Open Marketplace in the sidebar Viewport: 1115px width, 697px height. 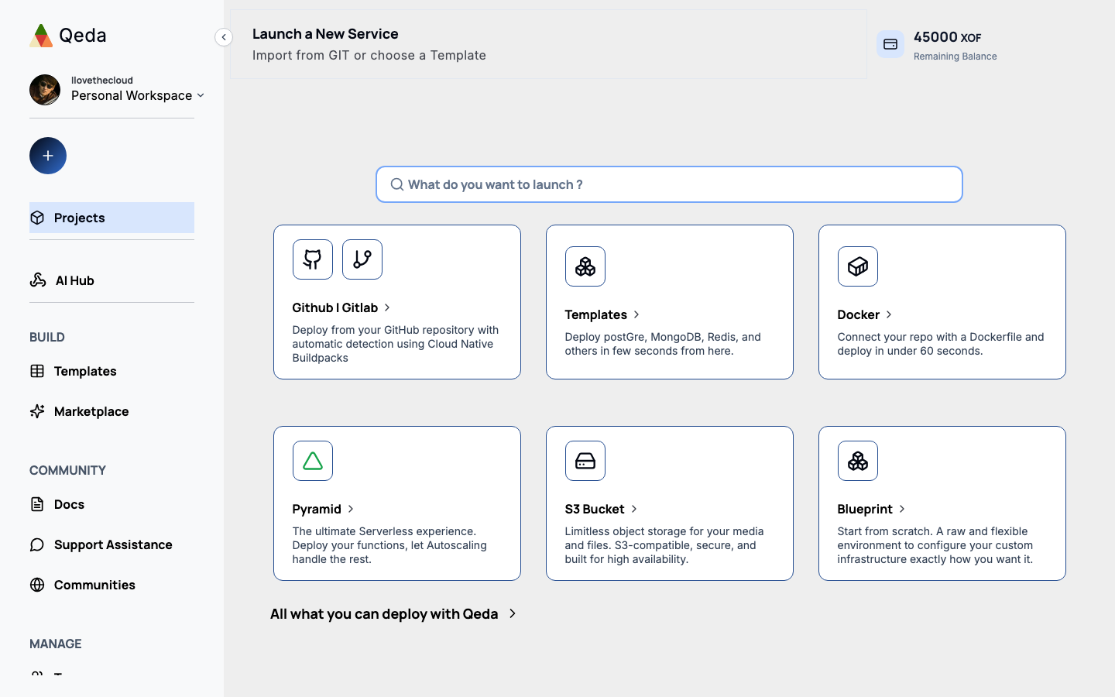click(111, 411)
